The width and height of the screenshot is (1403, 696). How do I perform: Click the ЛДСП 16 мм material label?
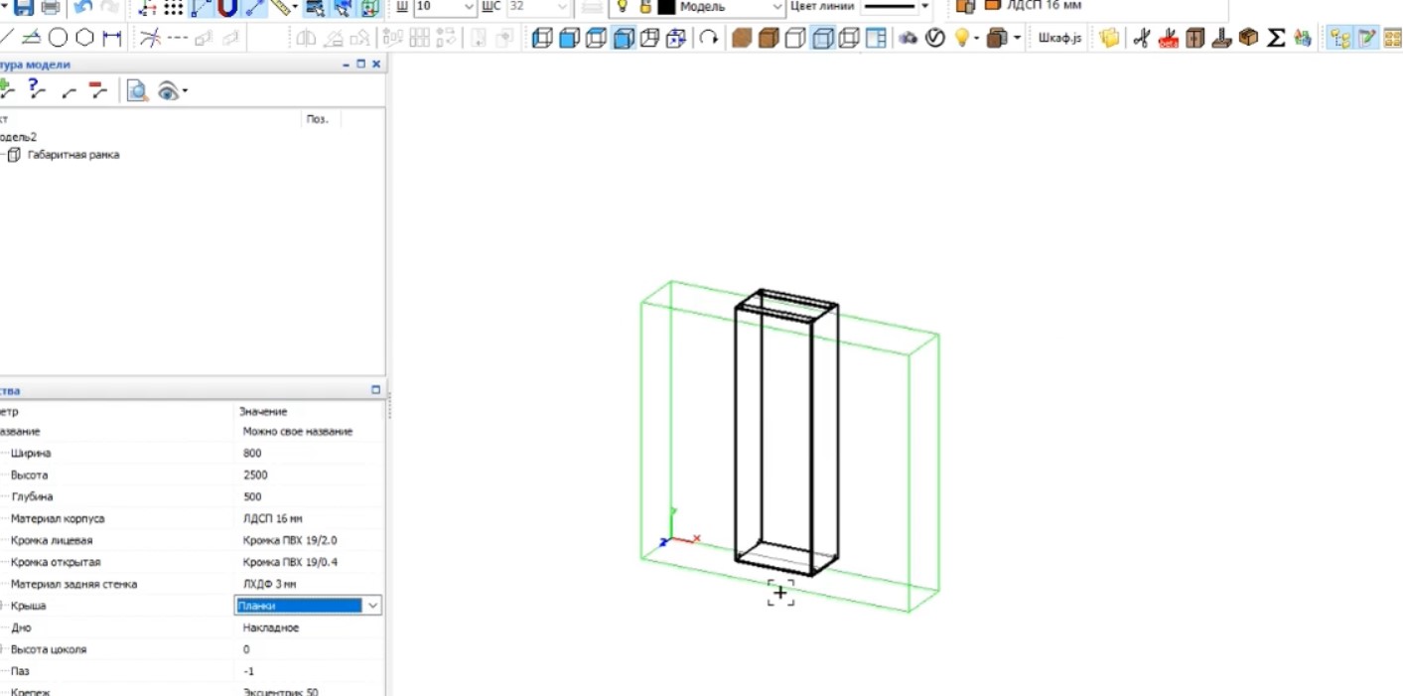(x=1044, y=6)
